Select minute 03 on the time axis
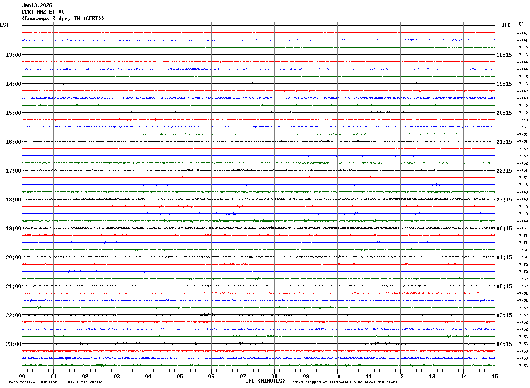Viewport: 530px width, 388px height. click(117, 376)
